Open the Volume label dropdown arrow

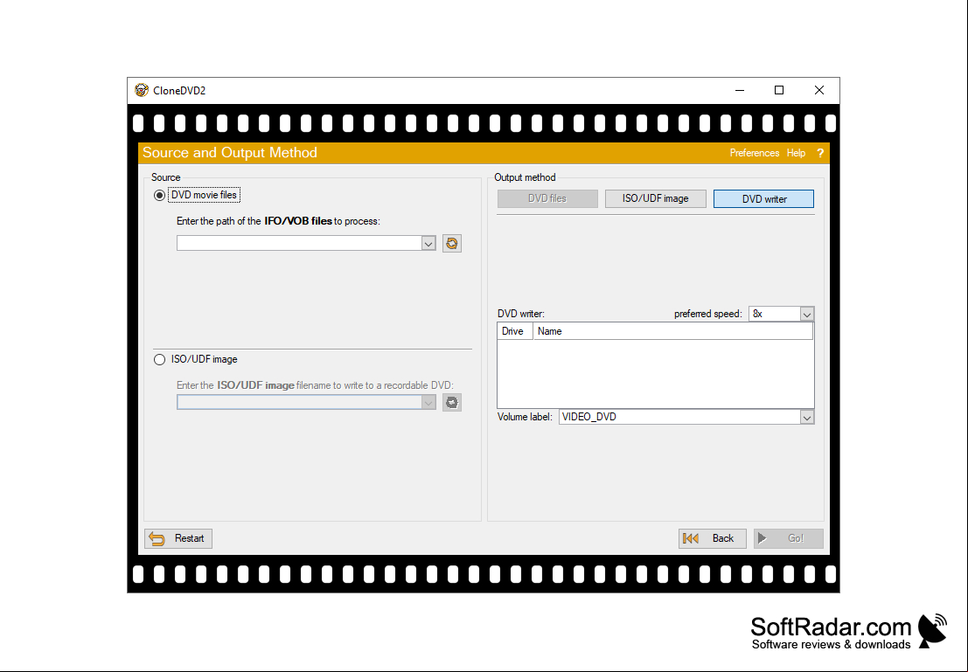tap(807, 417)
